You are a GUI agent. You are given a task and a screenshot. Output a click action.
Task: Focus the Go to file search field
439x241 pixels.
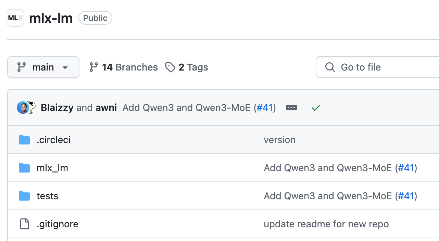click(377, 67)
